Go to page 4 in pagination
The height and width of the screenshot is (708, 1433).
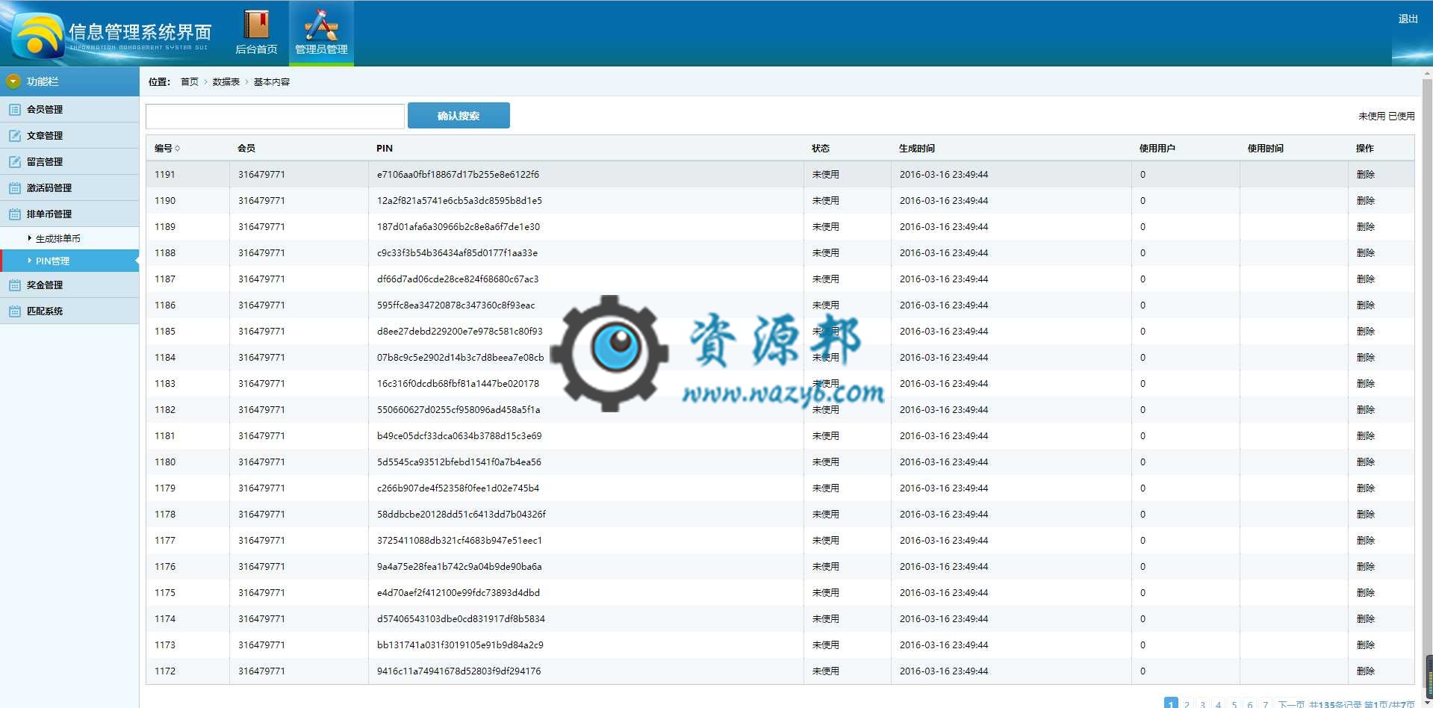pos(1218,704)
